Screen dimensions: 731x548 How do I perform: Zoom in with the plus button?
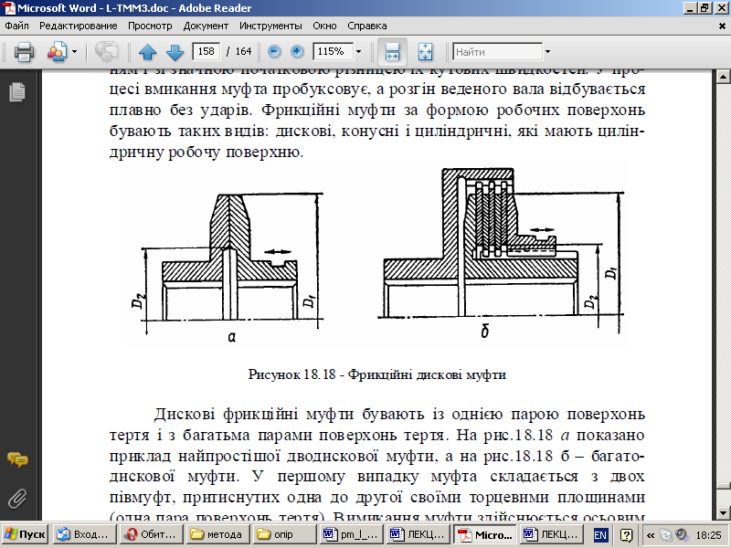[x=297, y=52]
